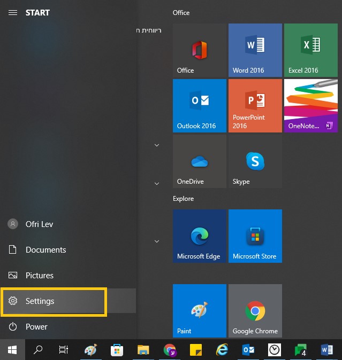Open the Microsoft Edge tile
The width and height of the screenshot is (342, 360).
tap(200, 236)
